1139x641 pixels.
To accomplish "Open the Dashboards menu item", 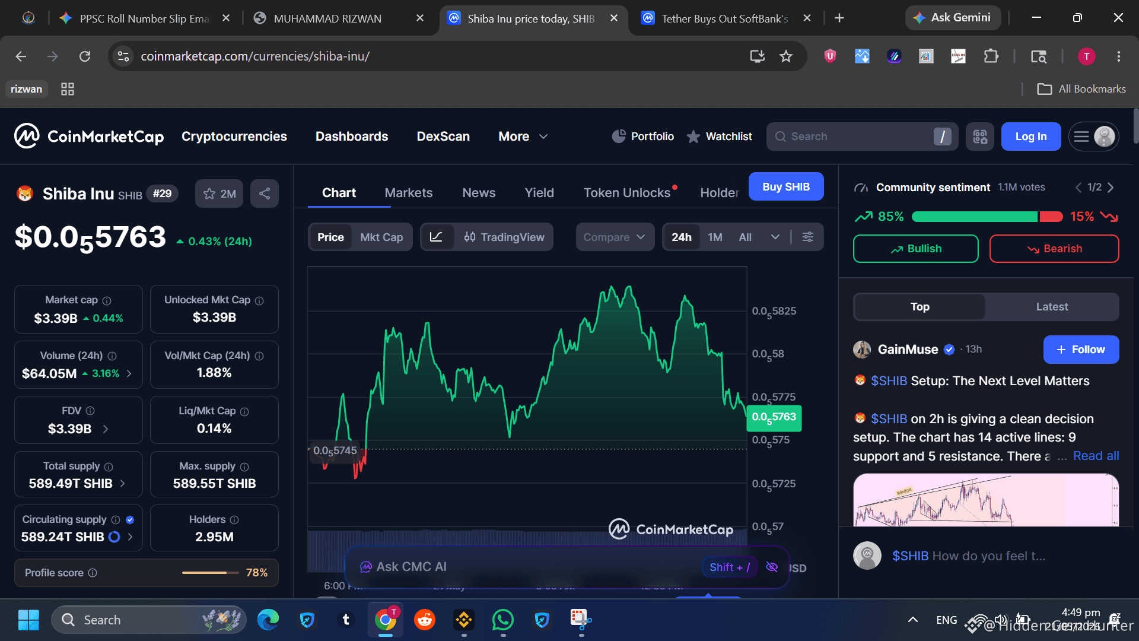I will coord(352,137).
